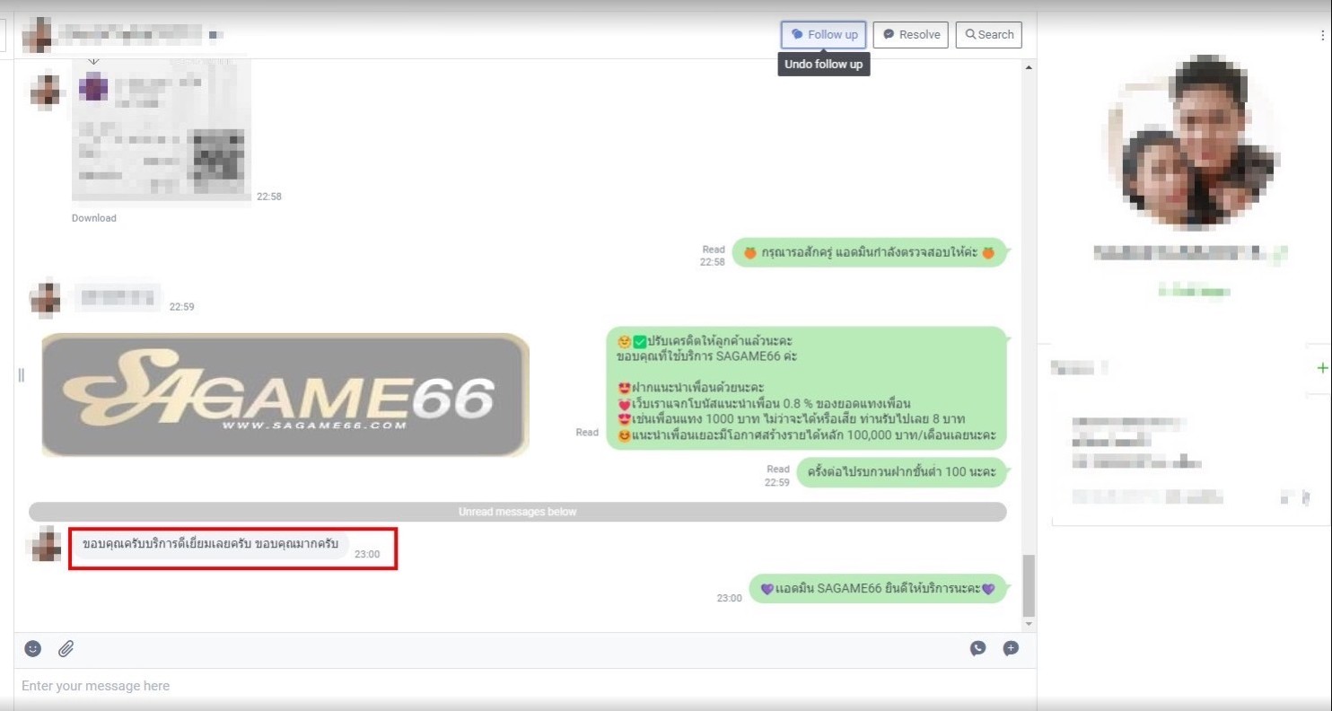Mark the chat as Resolve
Viewport: 1332px width, 711px height.
tap(910, 35)
